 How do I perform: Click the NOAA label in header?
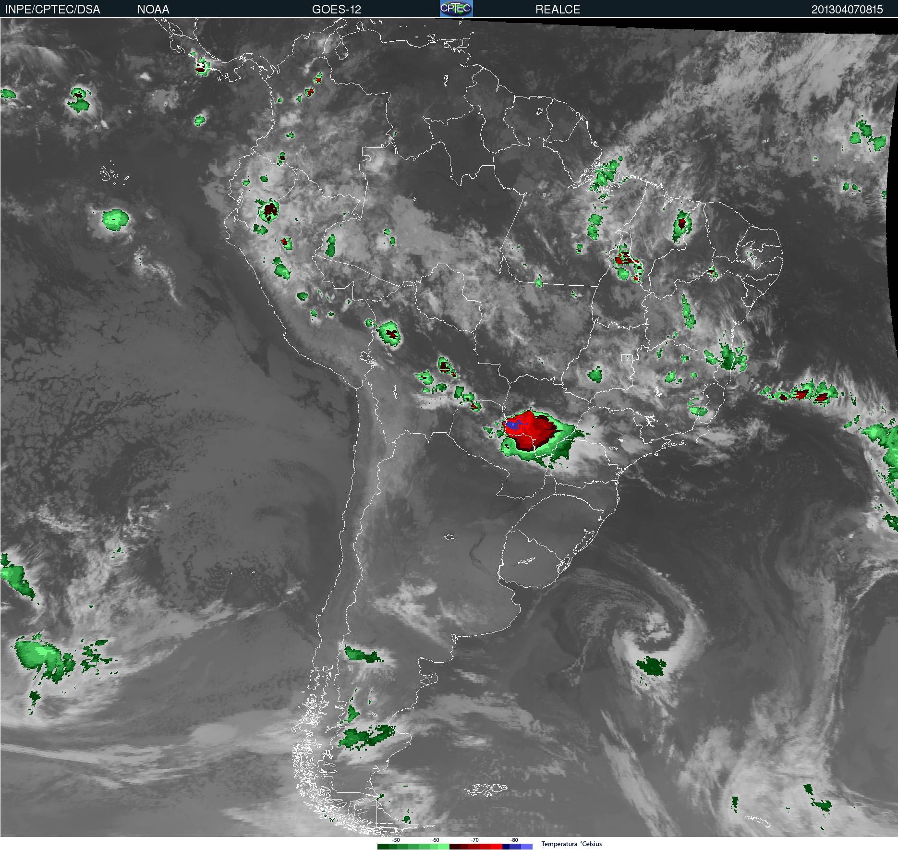(153, 9)
